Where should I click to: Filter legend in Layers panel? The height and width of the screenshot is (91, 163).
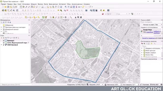pos(8,38)
